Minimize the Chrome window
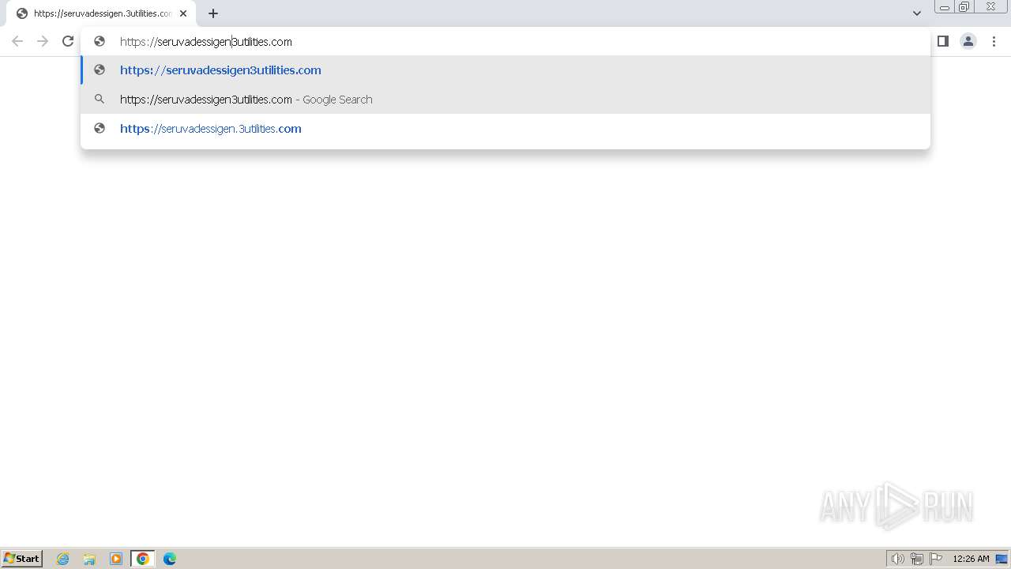1011x569 pixels. (x=945, y=7)
